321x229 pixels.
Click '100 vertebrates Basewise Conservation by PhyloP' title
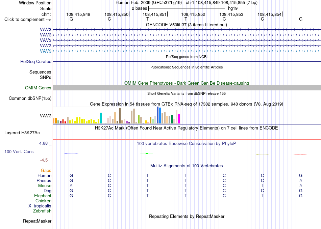[186, 144]
